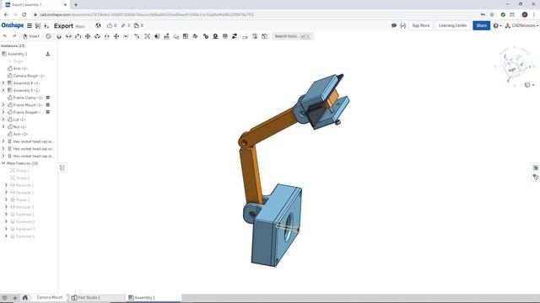Select the Linear relation tool
Viewport: 540px width, 303px height.
[x=235, y=36]
